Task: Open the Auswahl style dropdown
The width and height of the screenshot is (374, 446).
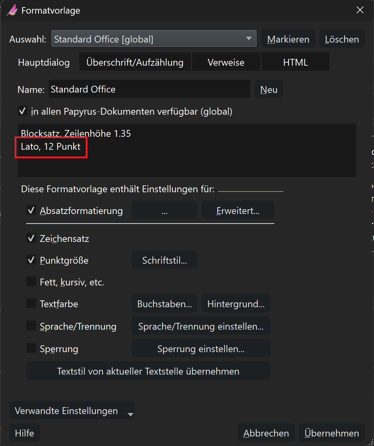Action: 154,39
